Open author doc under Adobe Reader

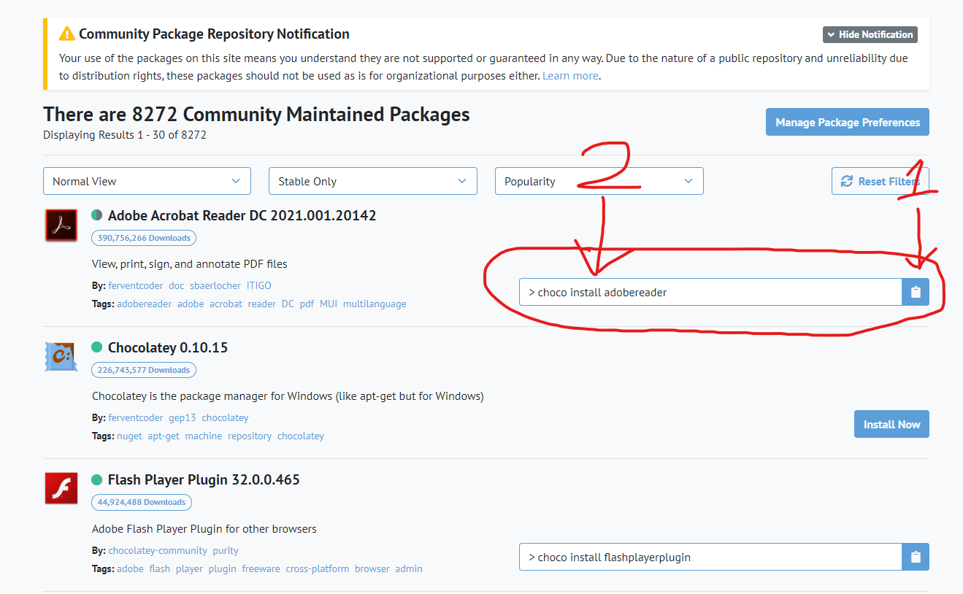[x=177, y=285]
